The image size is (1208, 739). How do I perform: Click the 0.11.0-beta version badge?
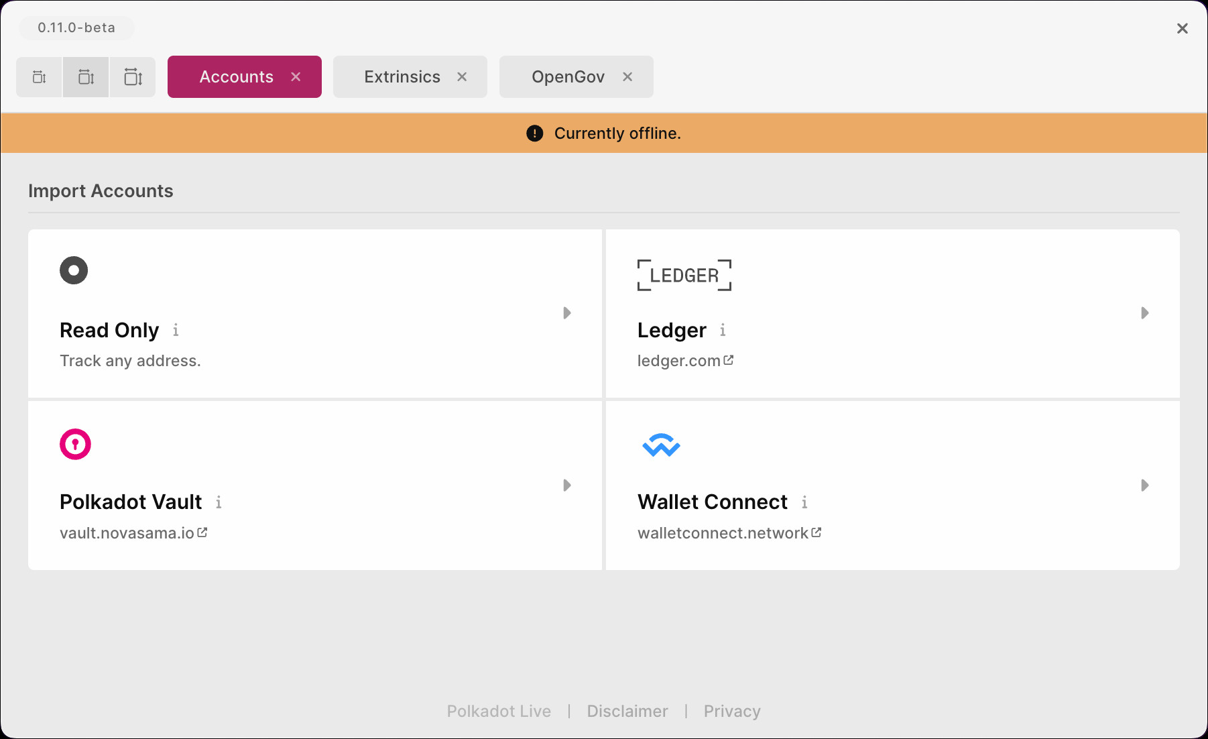click(x=76, y=27)
